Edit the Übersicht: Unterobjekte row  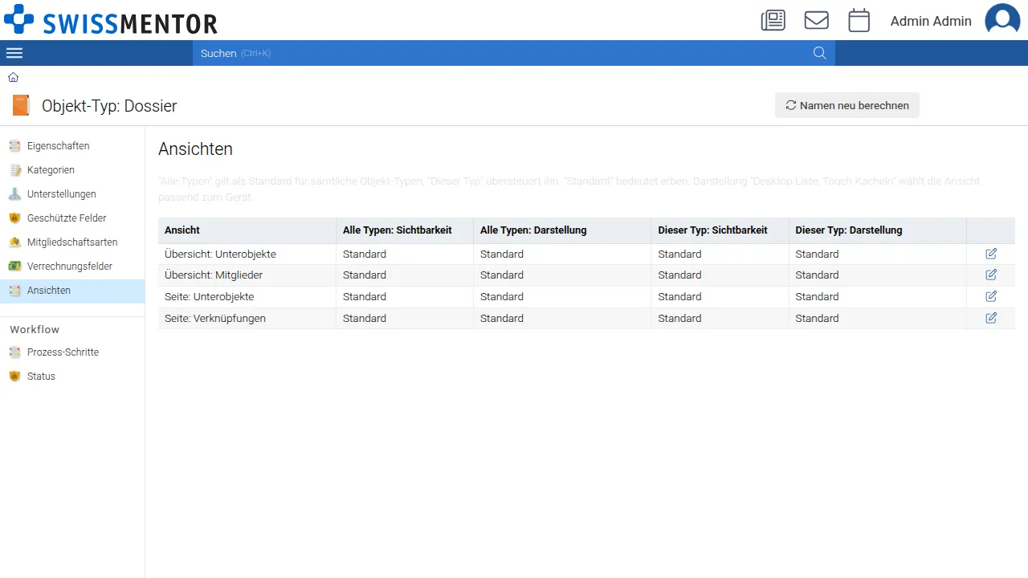click(x=991, y=254)
